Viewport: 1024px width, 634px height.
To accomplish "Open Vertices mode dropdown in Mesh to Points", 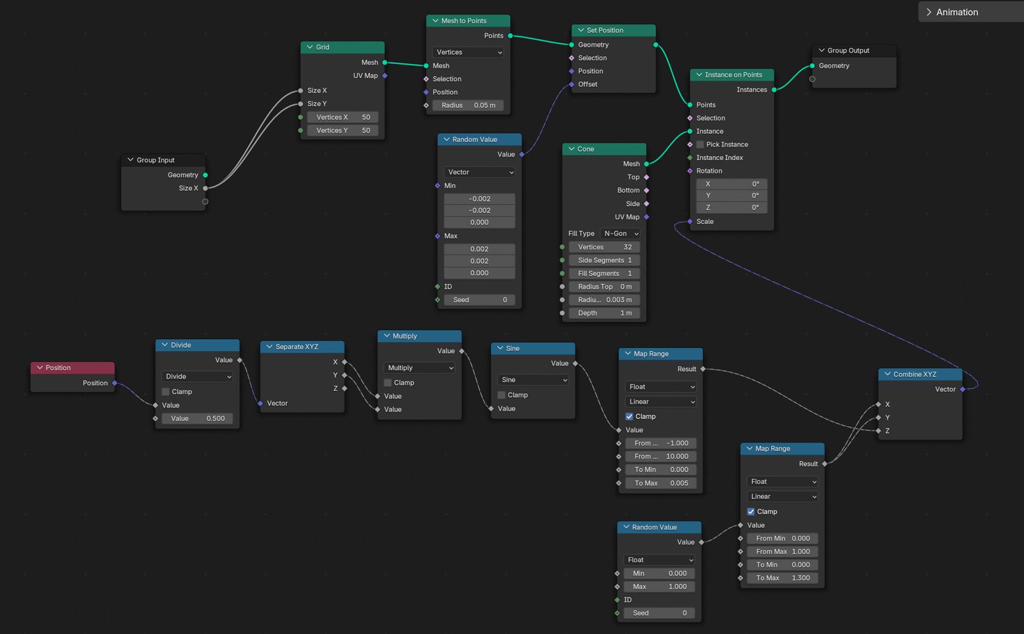I will click(x=468, y=52).
